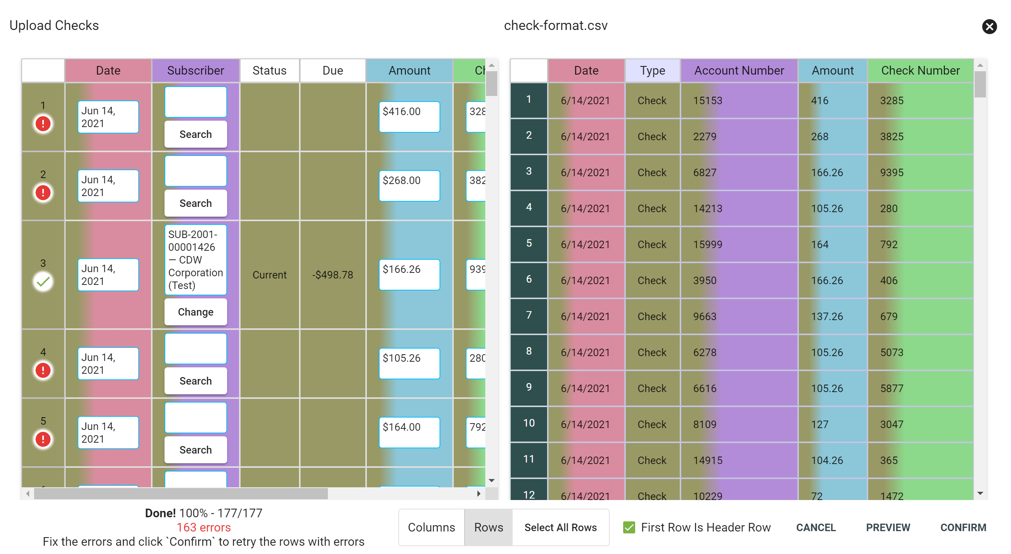Click the CSV table scroll down arrow

pyautogui.click(x=980, y=493)
